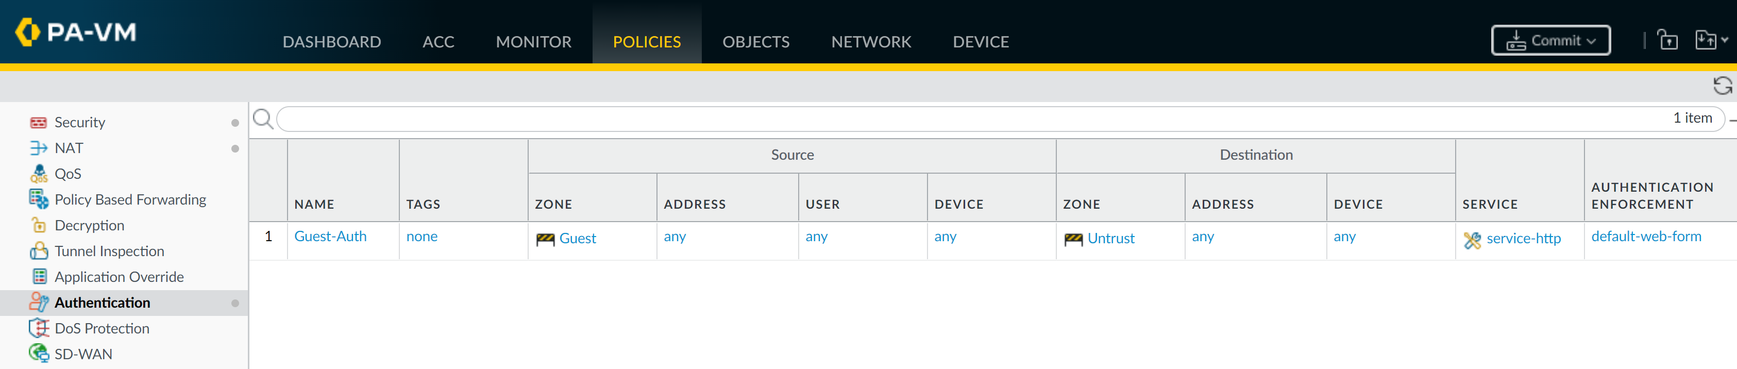The height and width of the screenshot is (369, 1737).
Task: Click the service-http service link
Action: pyautogui.click(x=1523, y=238)
